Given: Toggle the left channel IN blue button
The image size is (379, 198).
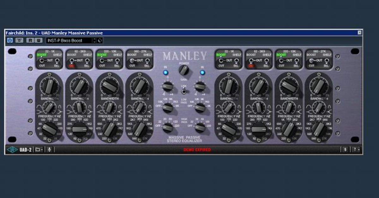Looking at the screenshot, I should pos(165,73).
